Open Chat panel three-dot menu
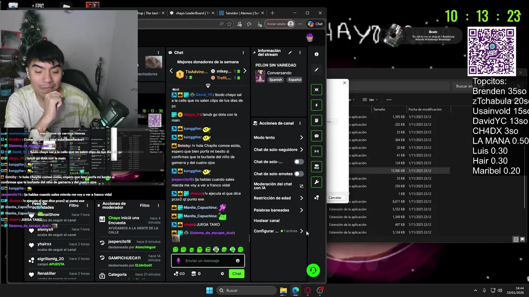Image resolution: width=529 pixels, height=297 pixels. point(243,52)
